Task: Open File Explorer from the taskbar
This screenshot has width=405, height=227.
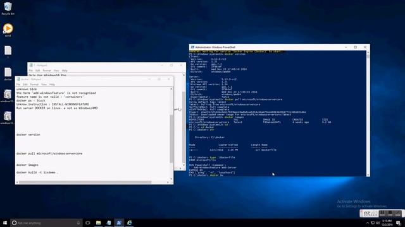Action: tap(99, 223)
